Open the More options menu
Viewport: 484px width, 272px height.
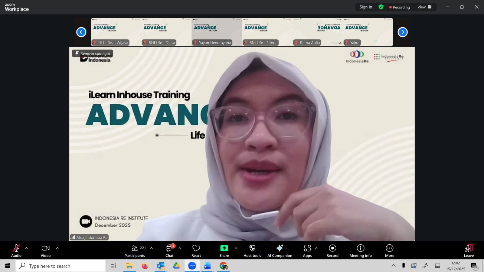point(389,251)
